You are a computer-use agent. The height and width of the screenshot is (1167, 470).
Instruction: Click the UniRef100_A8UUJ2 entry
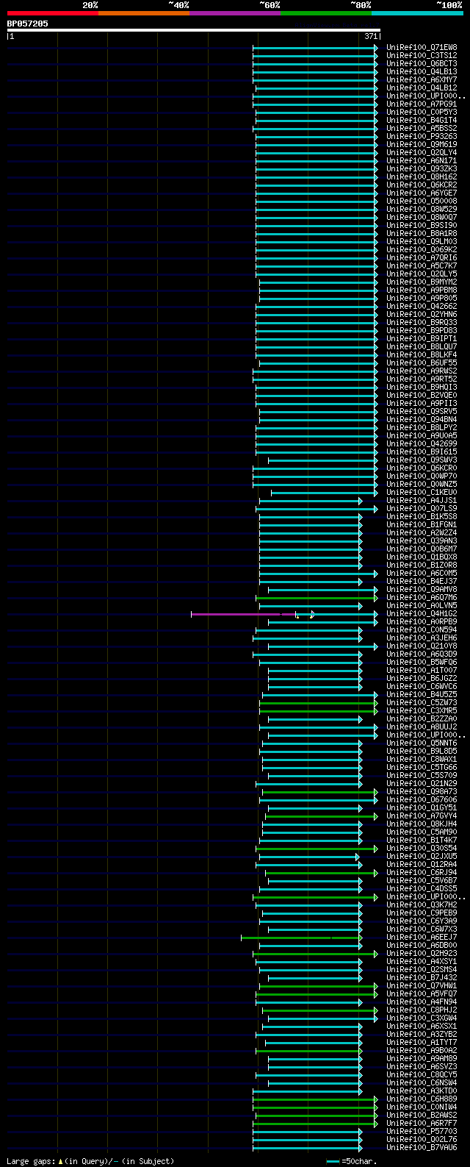pyautogui.click(x=422, y=727)
